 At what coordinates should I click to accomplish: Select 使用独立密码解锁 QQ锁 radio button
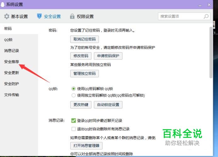tap(73, 95)
